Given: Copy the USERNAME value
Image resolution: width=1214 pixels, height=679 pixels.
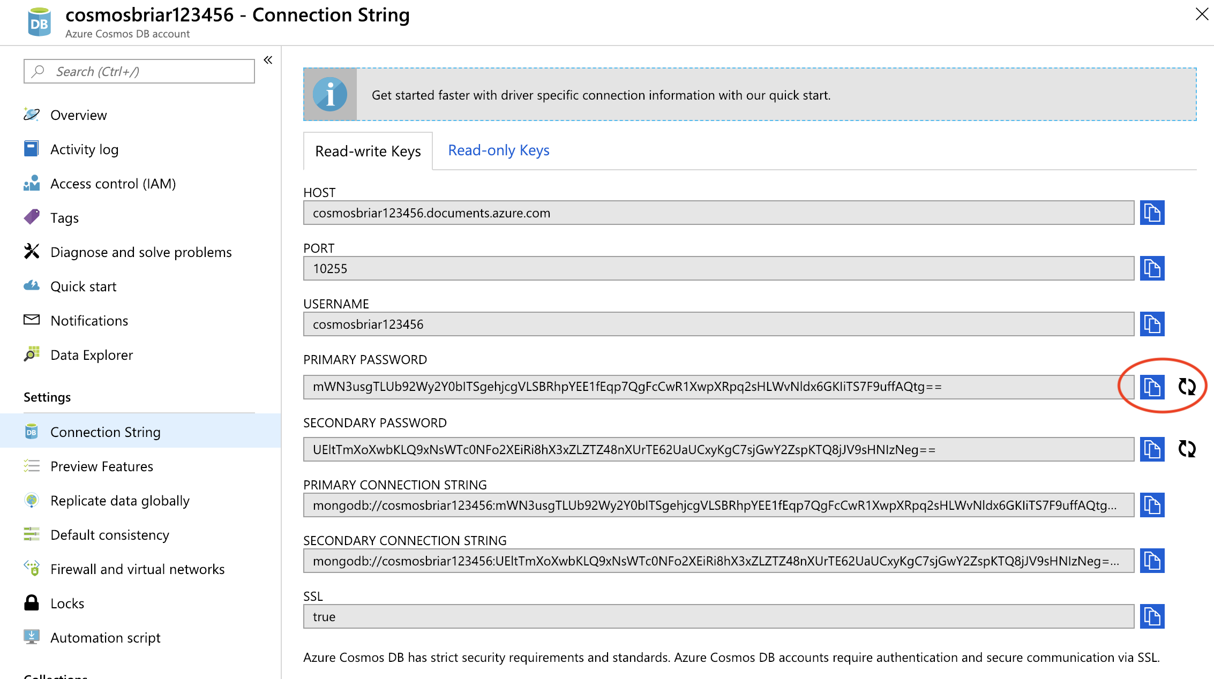Looking at the screenshot, I should [1152, 324].
